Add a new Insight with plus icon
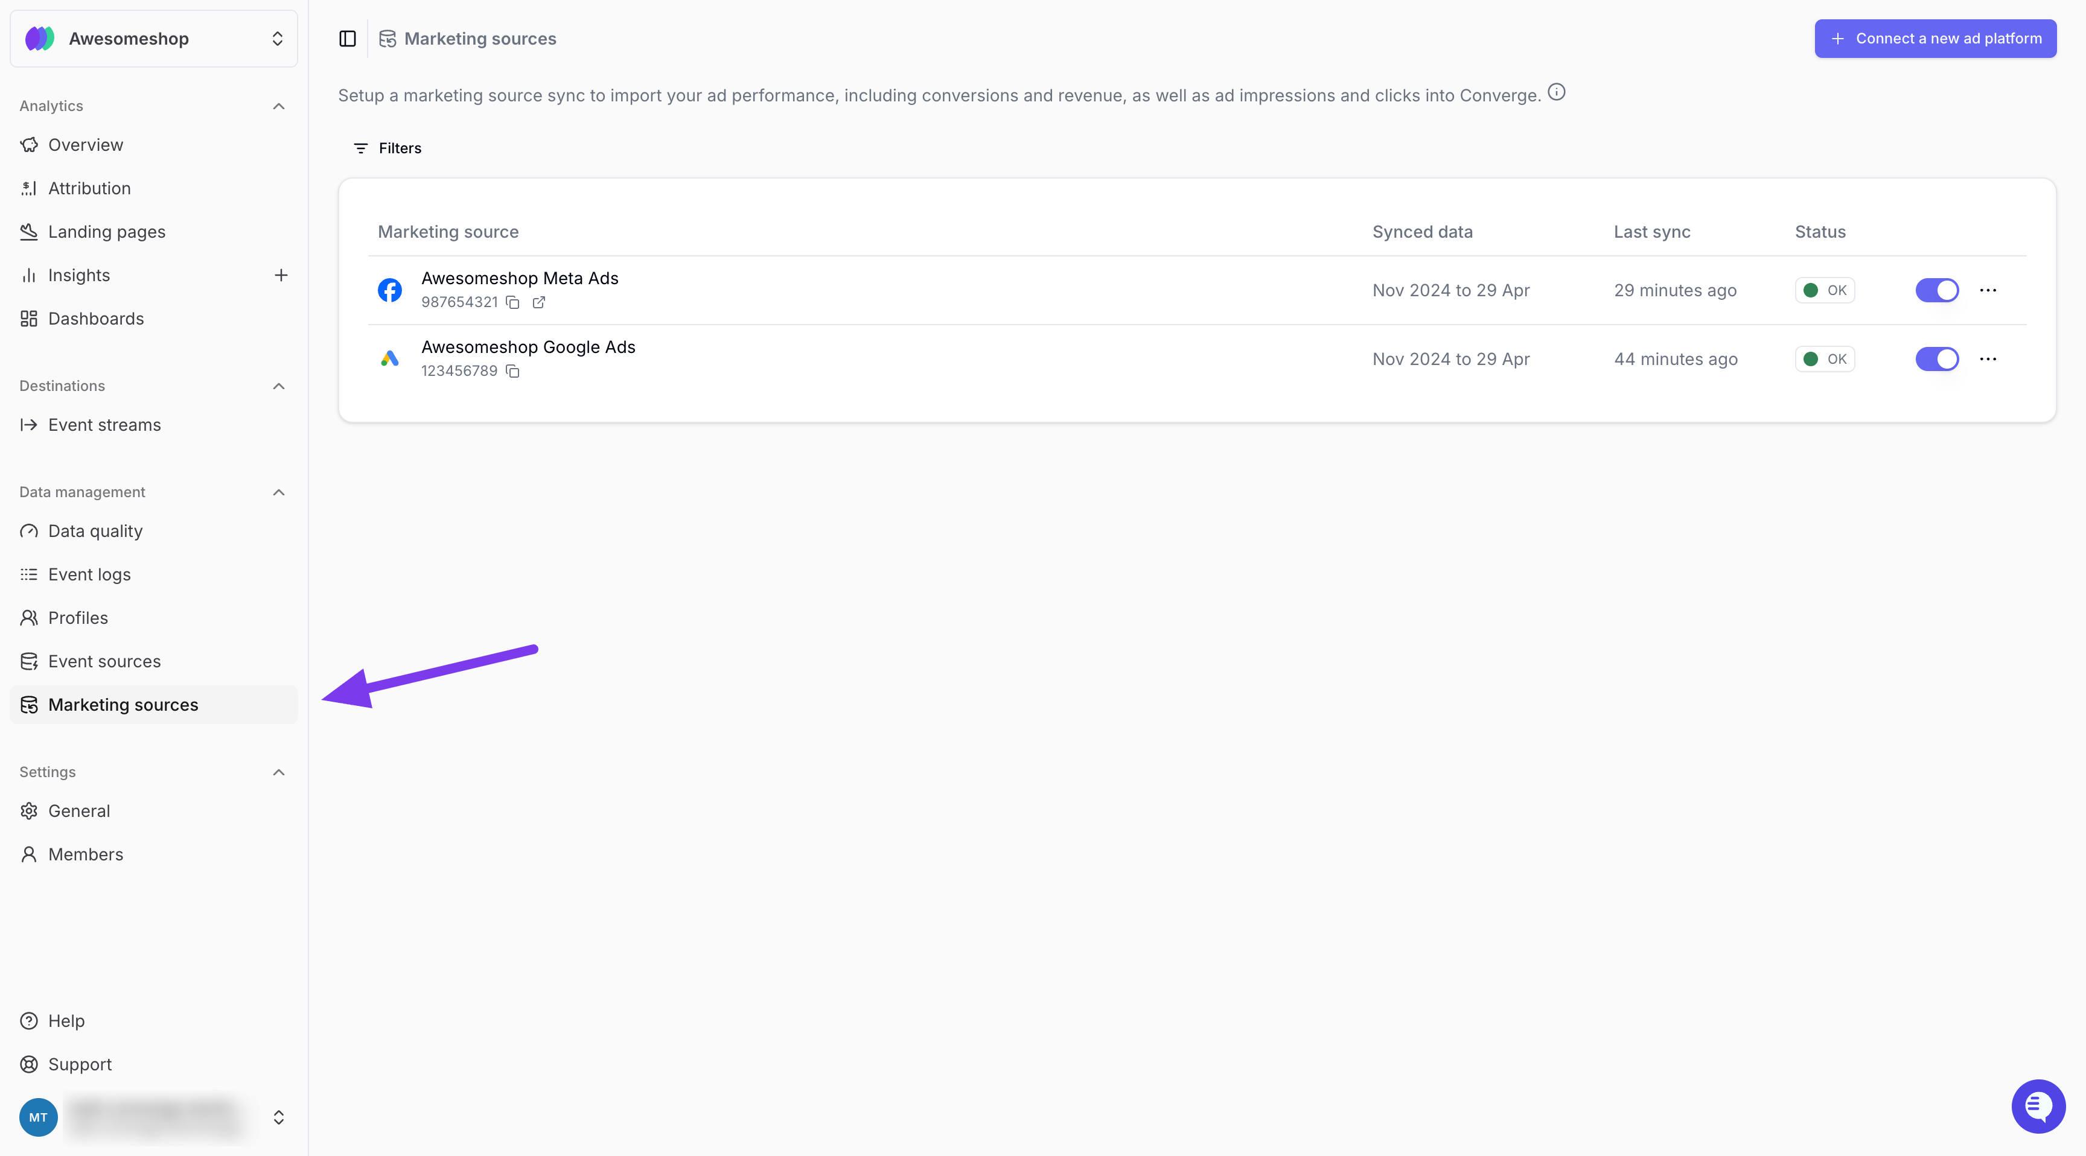Image resolution: width=2086 pixels, height=1156 pixels. pyautogui.click(x=281, y=275)
